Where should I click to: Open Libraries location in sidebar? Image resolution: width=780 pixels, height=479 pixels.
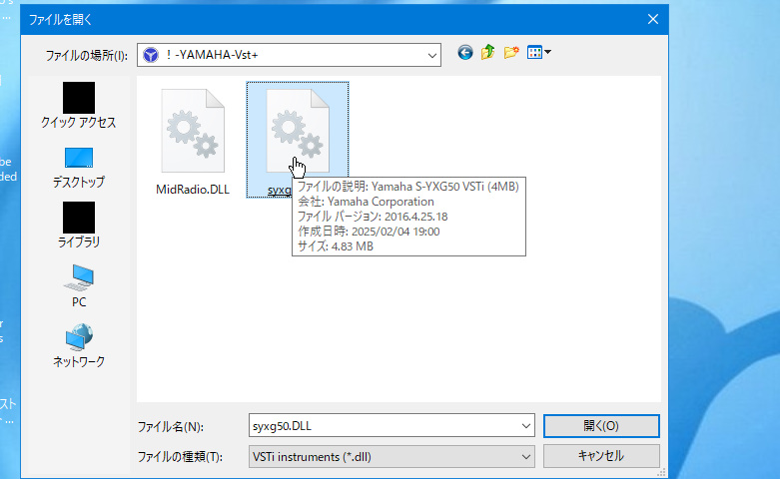click(x=79, y=226)
